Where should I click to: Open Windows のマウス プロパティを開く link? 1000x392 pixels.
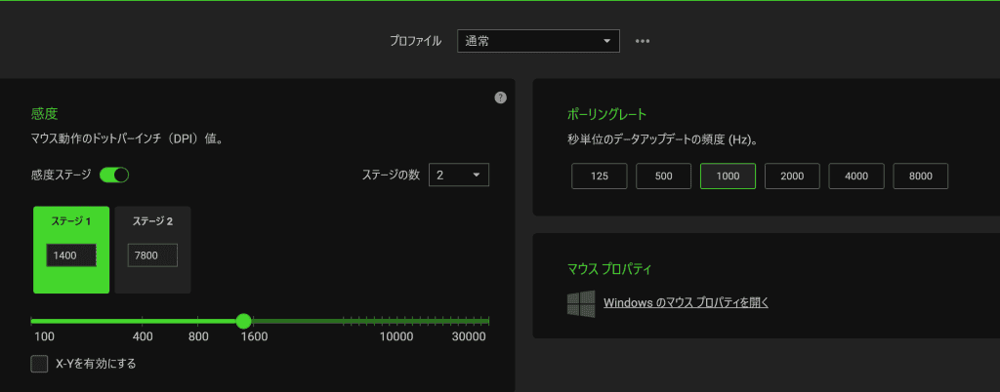pos(686,303)
